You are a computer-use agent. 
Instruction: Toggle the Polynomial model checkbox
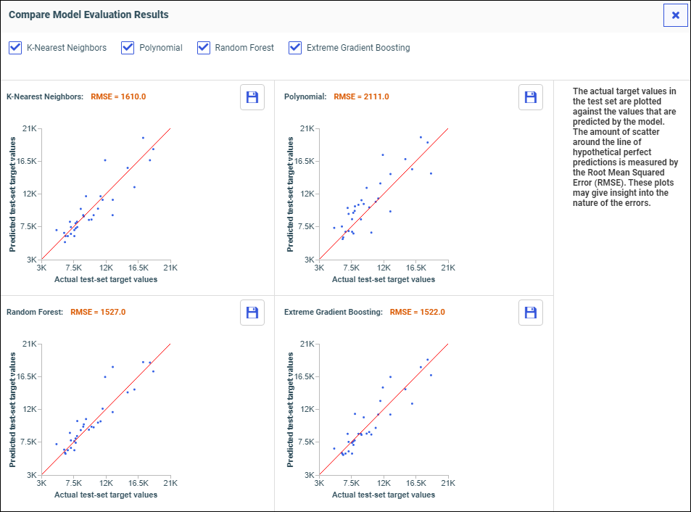click(128, 48)
